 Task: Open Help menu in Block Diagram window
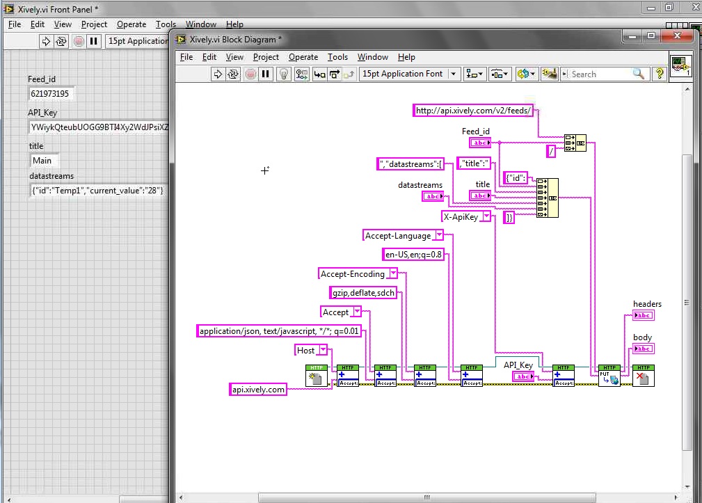pos(406,57)
